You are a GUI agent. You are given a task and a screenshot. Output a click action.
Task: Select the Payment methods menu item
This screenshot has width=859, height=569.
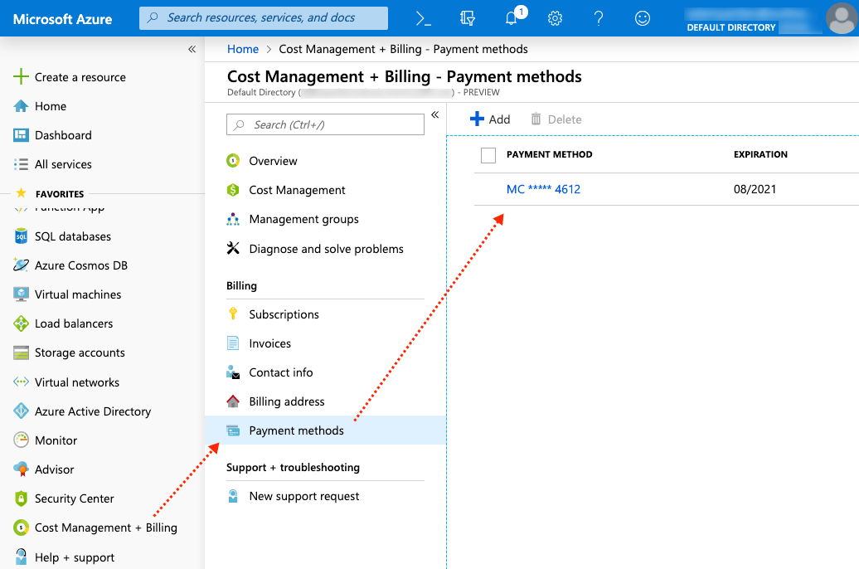pyautogui.click(x=325, y=430)
